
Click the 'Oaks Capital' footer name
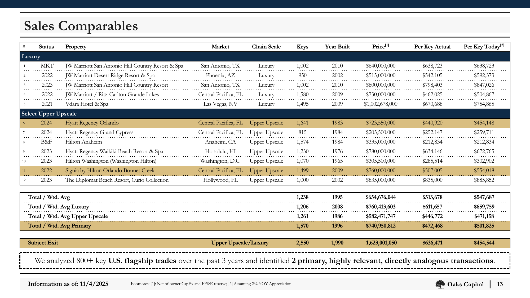click(x=465, y=284)
